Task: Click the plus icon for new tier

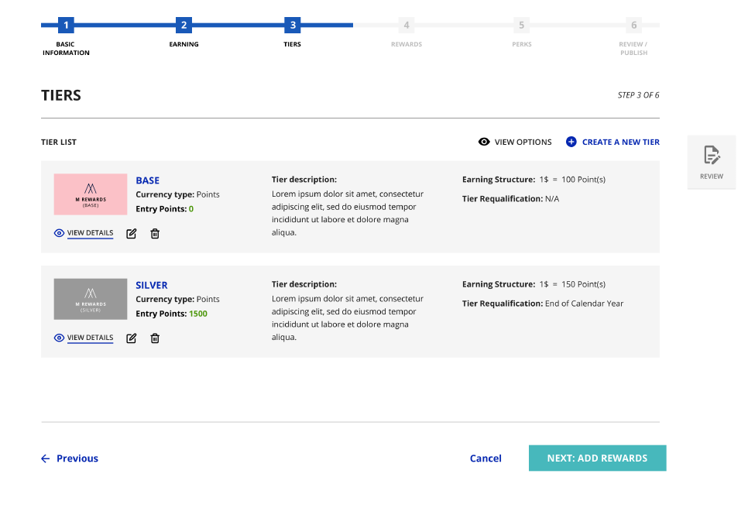Action: point(571,142)
